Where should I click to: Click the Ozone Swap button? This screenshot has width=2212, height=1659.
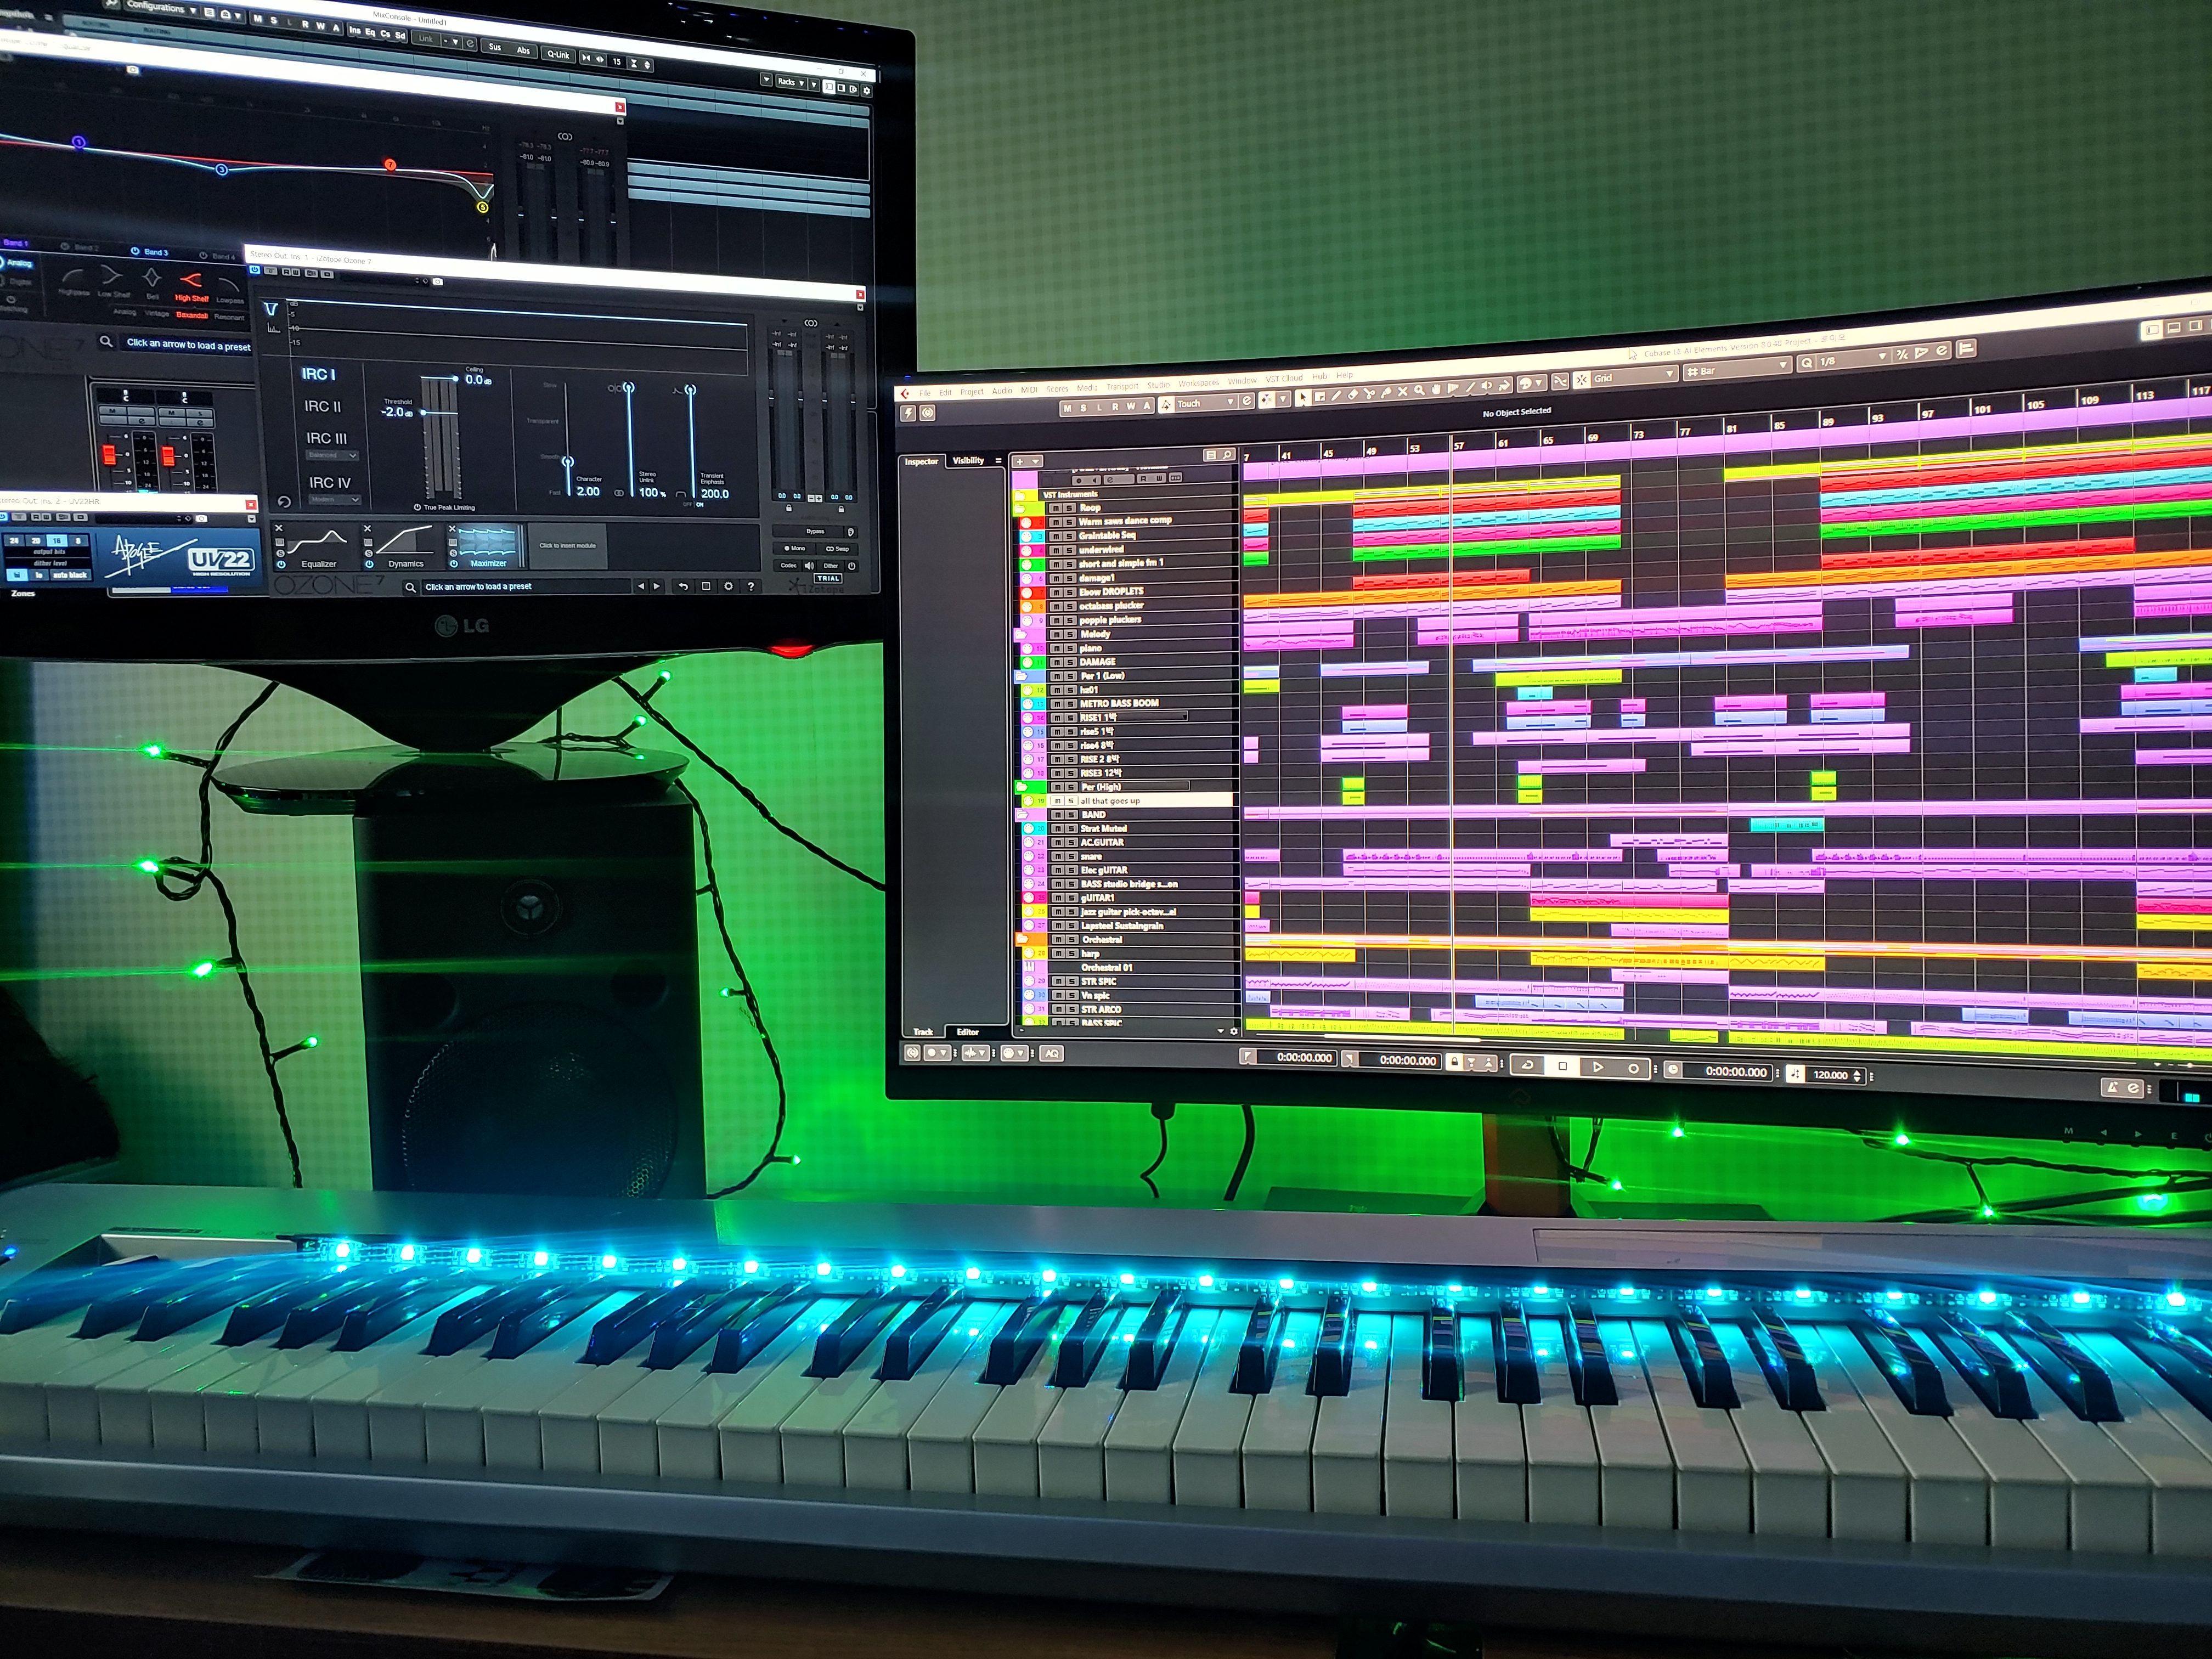click(x=837, y=549)
